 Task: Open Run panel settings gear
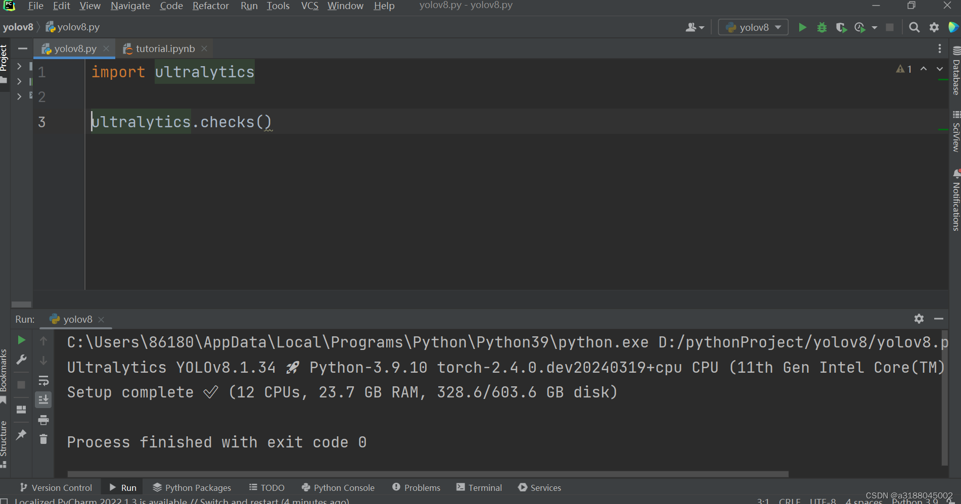pyautogui.click(x=919, y=319)
